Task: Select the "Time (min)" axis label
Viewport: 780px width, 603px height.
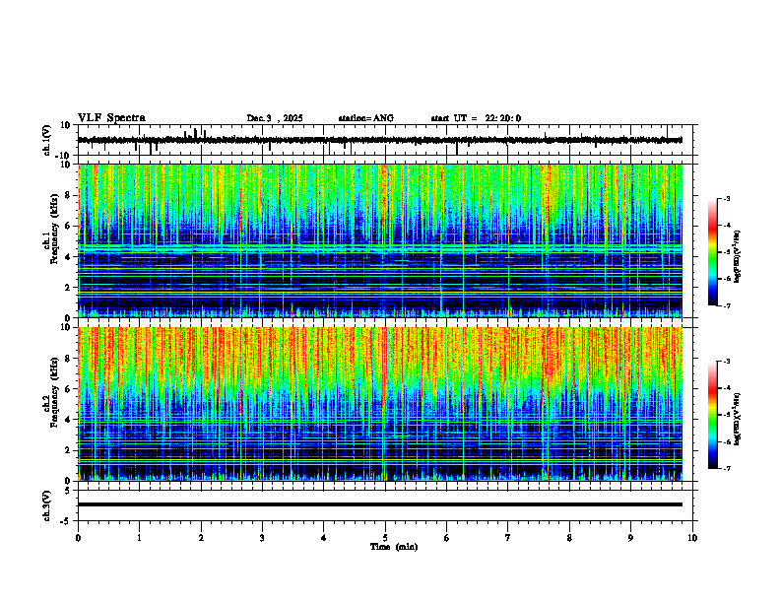Action: point(394,547)
